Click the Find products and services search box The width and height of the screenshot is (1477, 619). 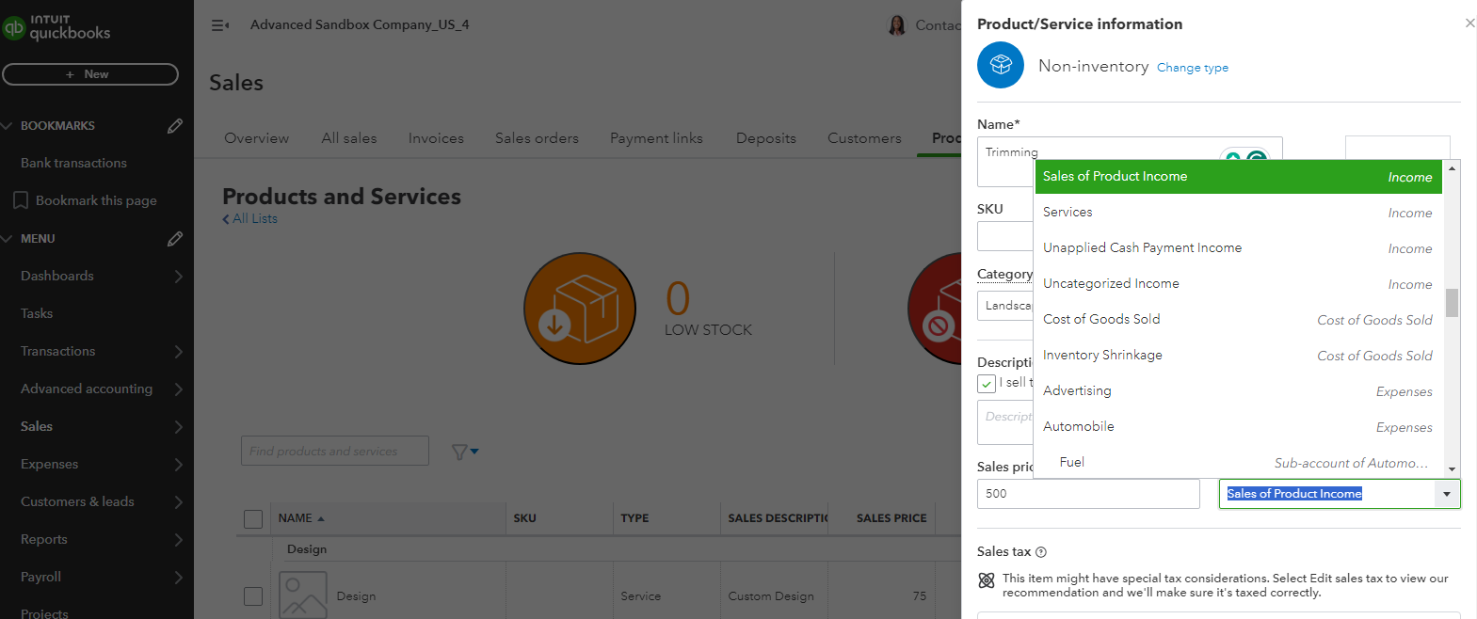pyautogui.click(x=335, y=452)
